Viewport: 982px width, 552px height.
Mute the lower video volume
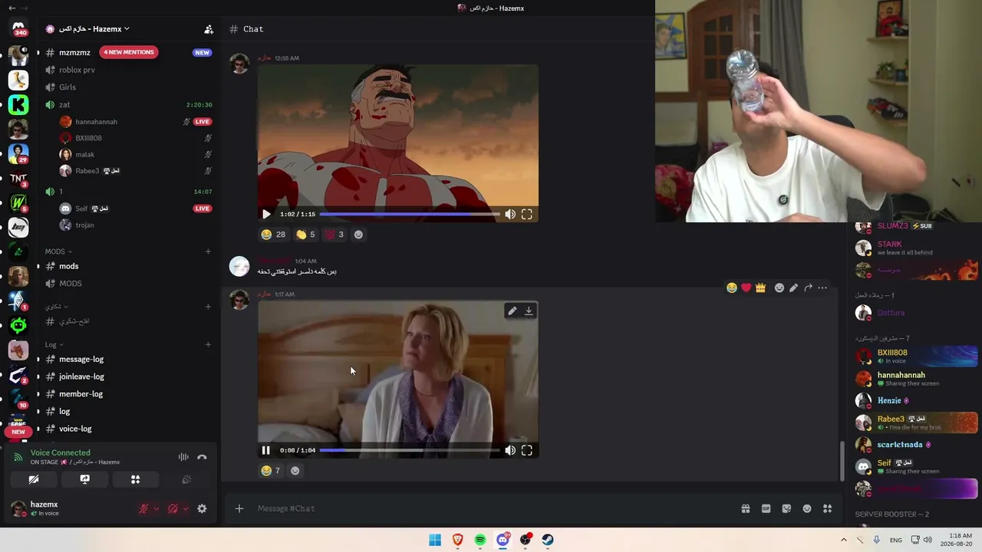[x=510, y=451]
